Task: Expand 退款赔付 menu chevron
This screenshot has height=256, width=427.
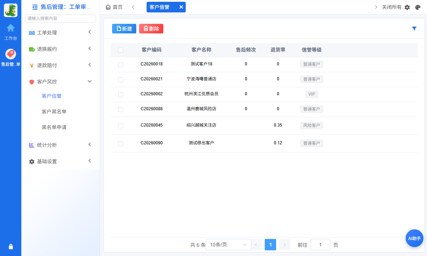Action: 90,65
